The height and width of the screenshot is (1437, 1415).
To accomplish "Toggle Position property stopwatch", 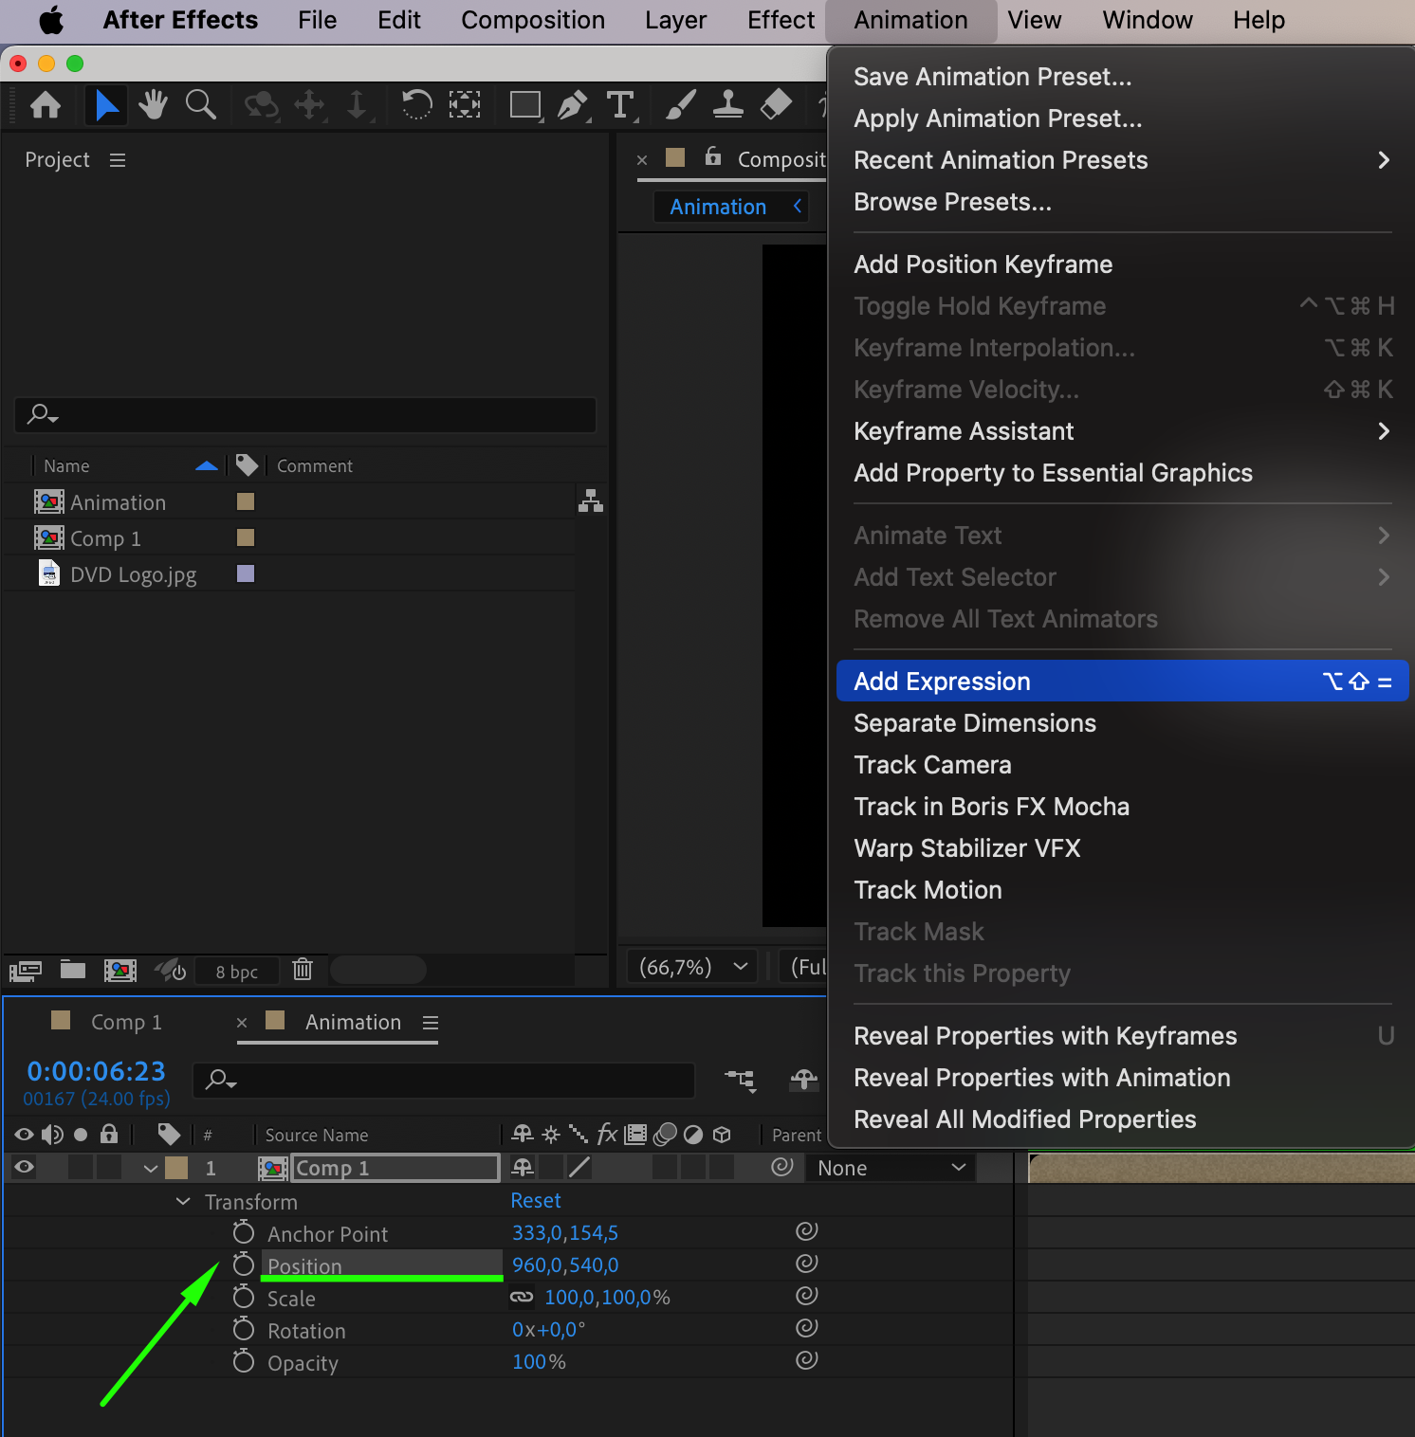I will point(244,1264).
